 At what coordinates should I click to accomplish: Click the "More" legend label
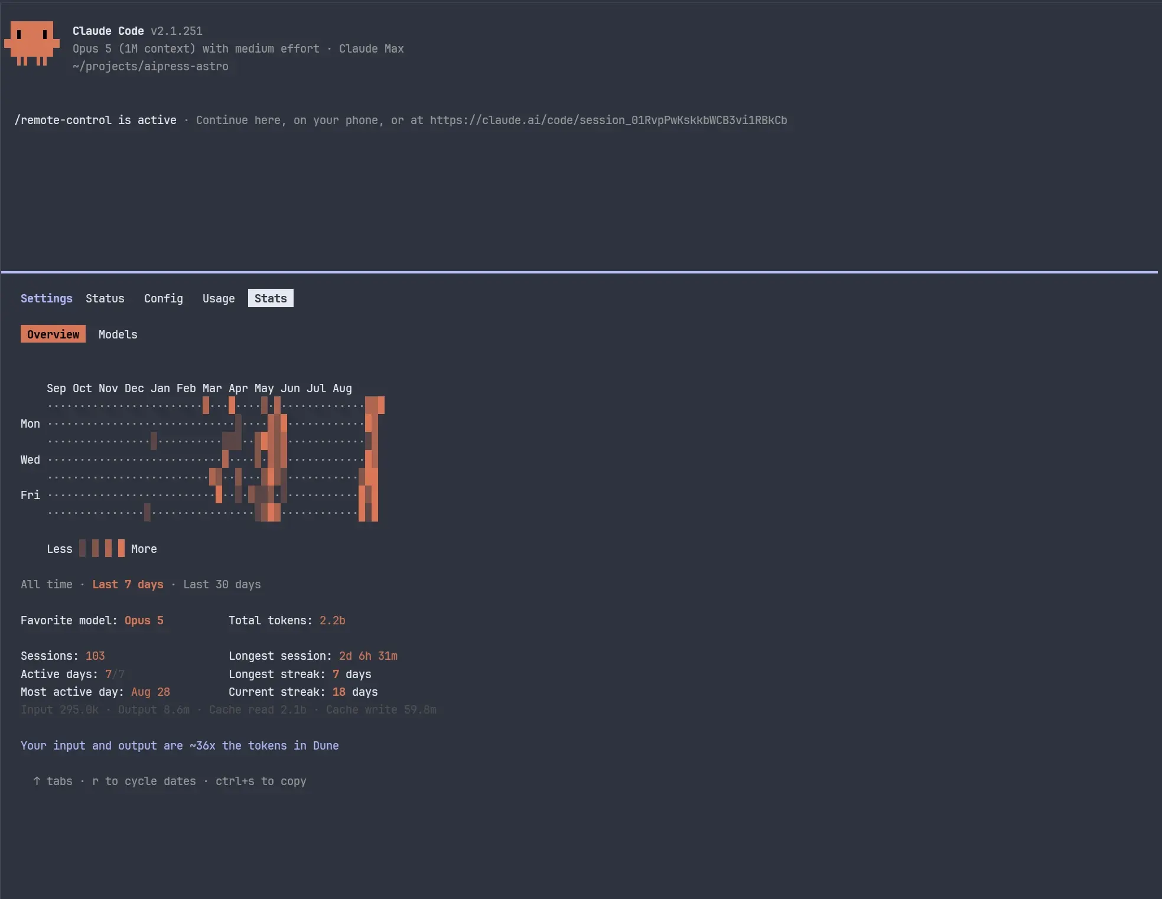tap(144, 549)
